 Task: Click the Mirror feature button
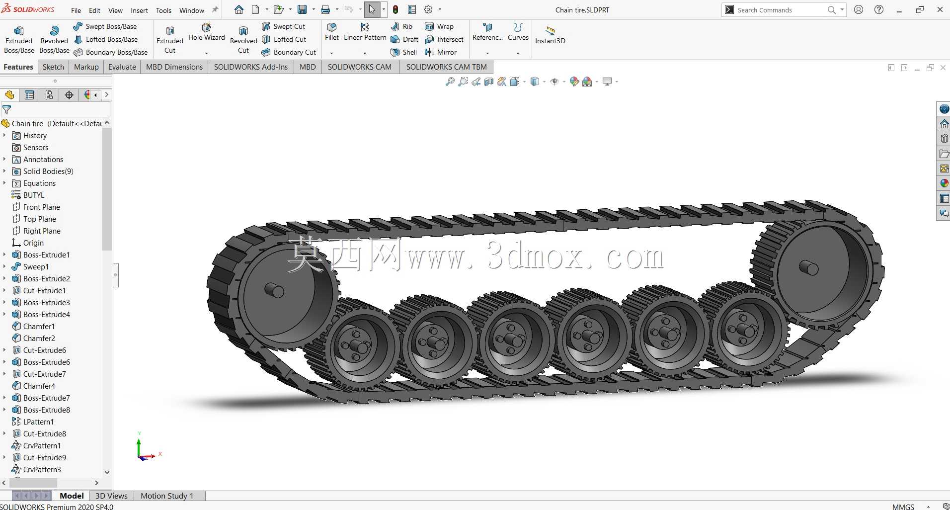(441, 52)
